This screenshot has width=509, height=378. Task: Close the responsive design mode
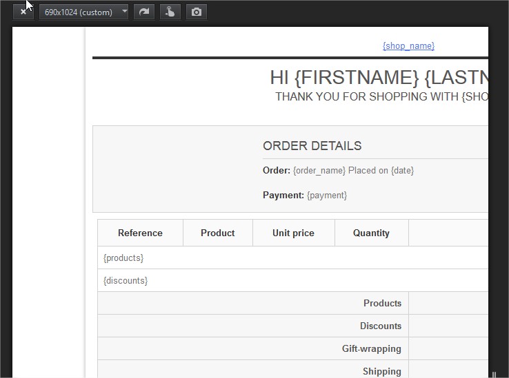pyautogui.click(x=23, y=12)
